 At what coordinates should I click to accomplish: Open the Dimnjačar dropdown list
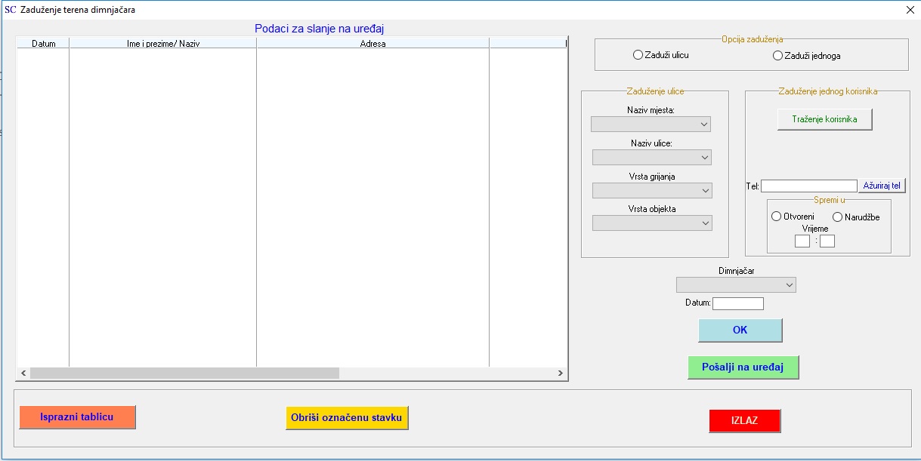(x=736, y=284)
